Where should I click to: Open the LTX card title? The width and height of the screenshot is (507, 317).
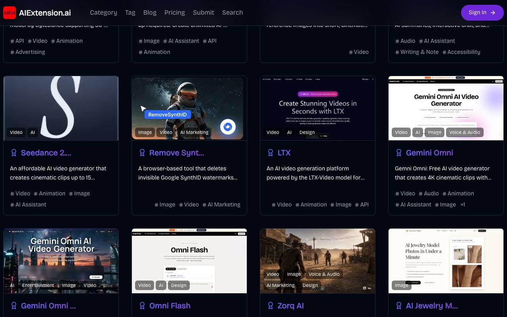tap(284, 153)
